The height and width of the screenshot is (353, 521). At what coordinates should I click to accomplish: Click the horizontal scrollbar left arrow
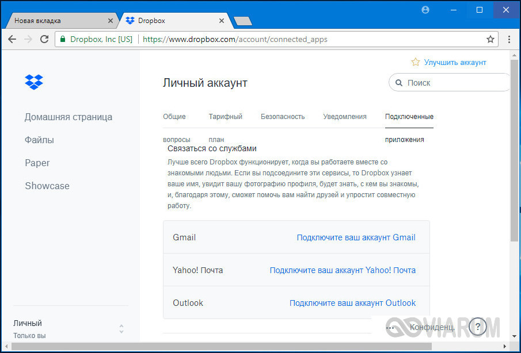click(x=7, y=347)
